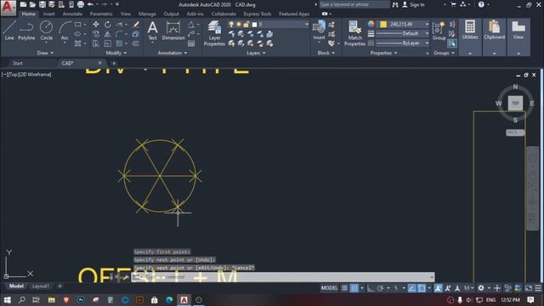The height and width of the screenshot is (306, 544).
Task: Toggle annotation visibility in status bar
Action: (x=438, y=288)
